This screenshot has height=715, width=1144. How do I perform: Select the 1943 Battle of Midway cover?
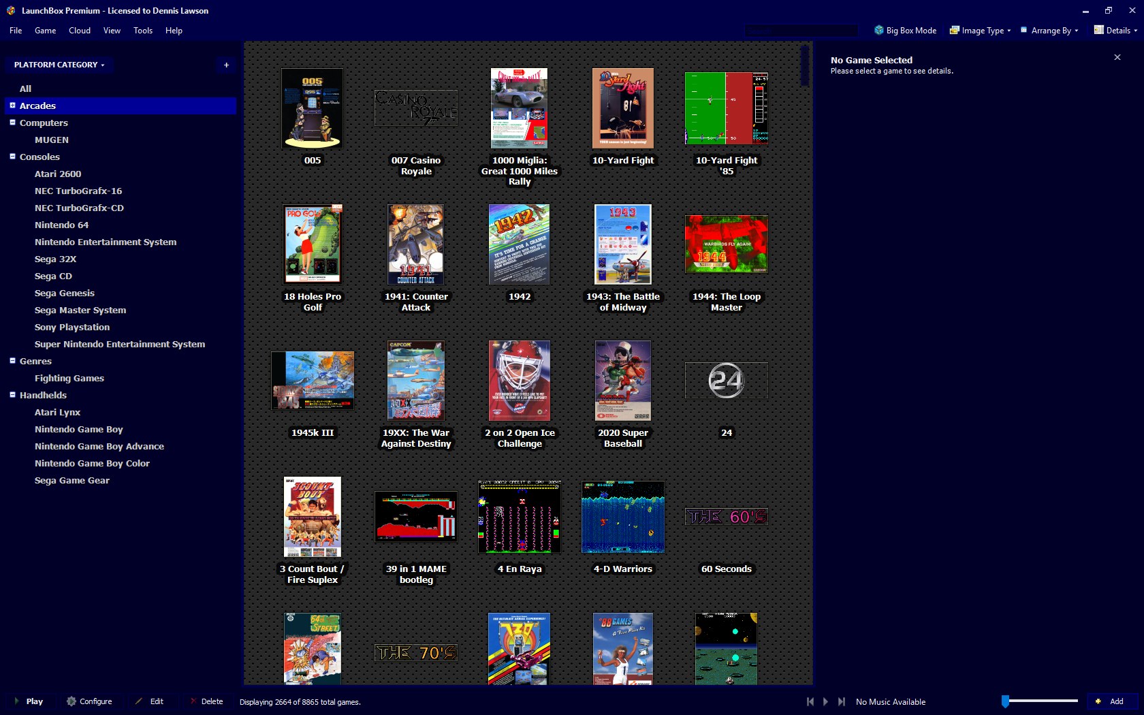click(623, 244)
